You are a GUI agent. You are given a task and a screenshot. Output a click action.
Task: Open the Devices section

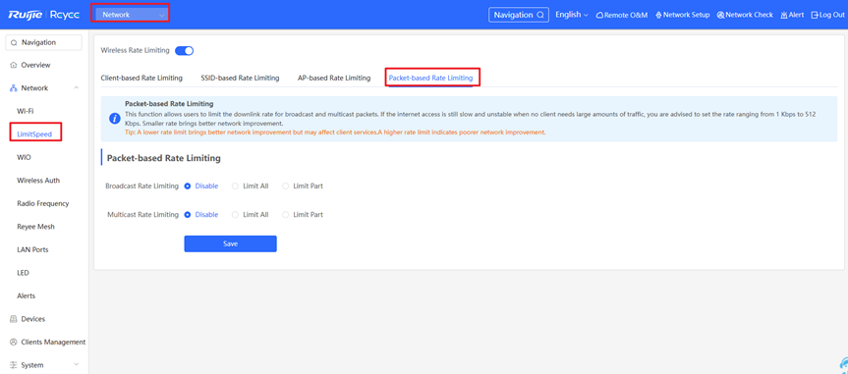pyautogui.click(x=33, y=319)
